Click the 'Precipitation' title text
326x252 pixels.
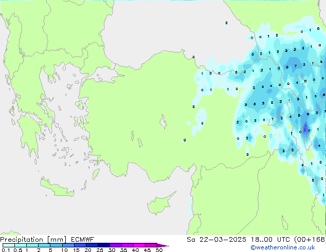pyautogui.click(x=22, y=240)
